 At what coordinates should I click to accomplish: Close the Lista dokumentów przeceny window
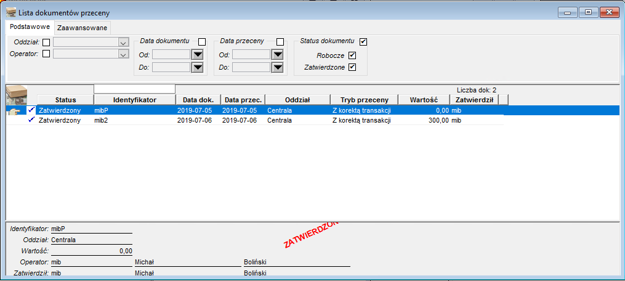click(x=608, y=12)
